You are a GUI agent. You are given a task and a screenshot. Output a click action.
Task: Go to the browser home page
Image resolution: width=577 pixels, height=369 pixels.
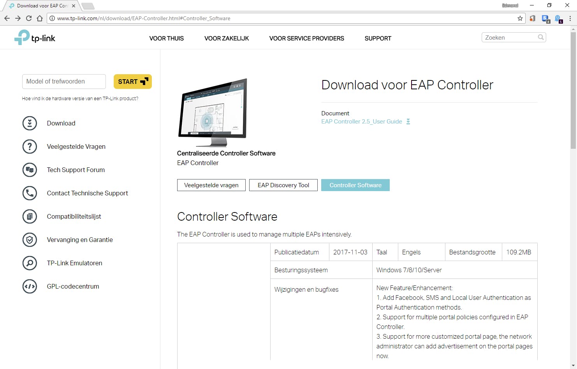(40, 18)
